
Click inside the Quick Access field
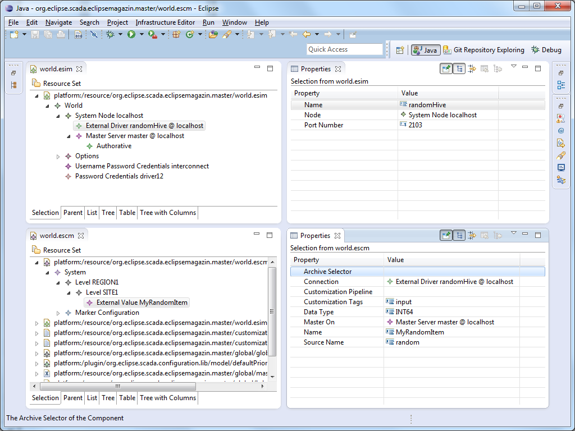pyautogui.click(x=344, y=49)
